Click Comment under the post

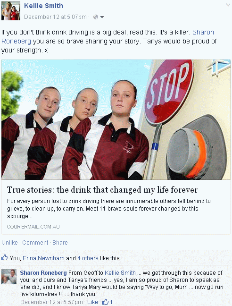click(35, 243)
